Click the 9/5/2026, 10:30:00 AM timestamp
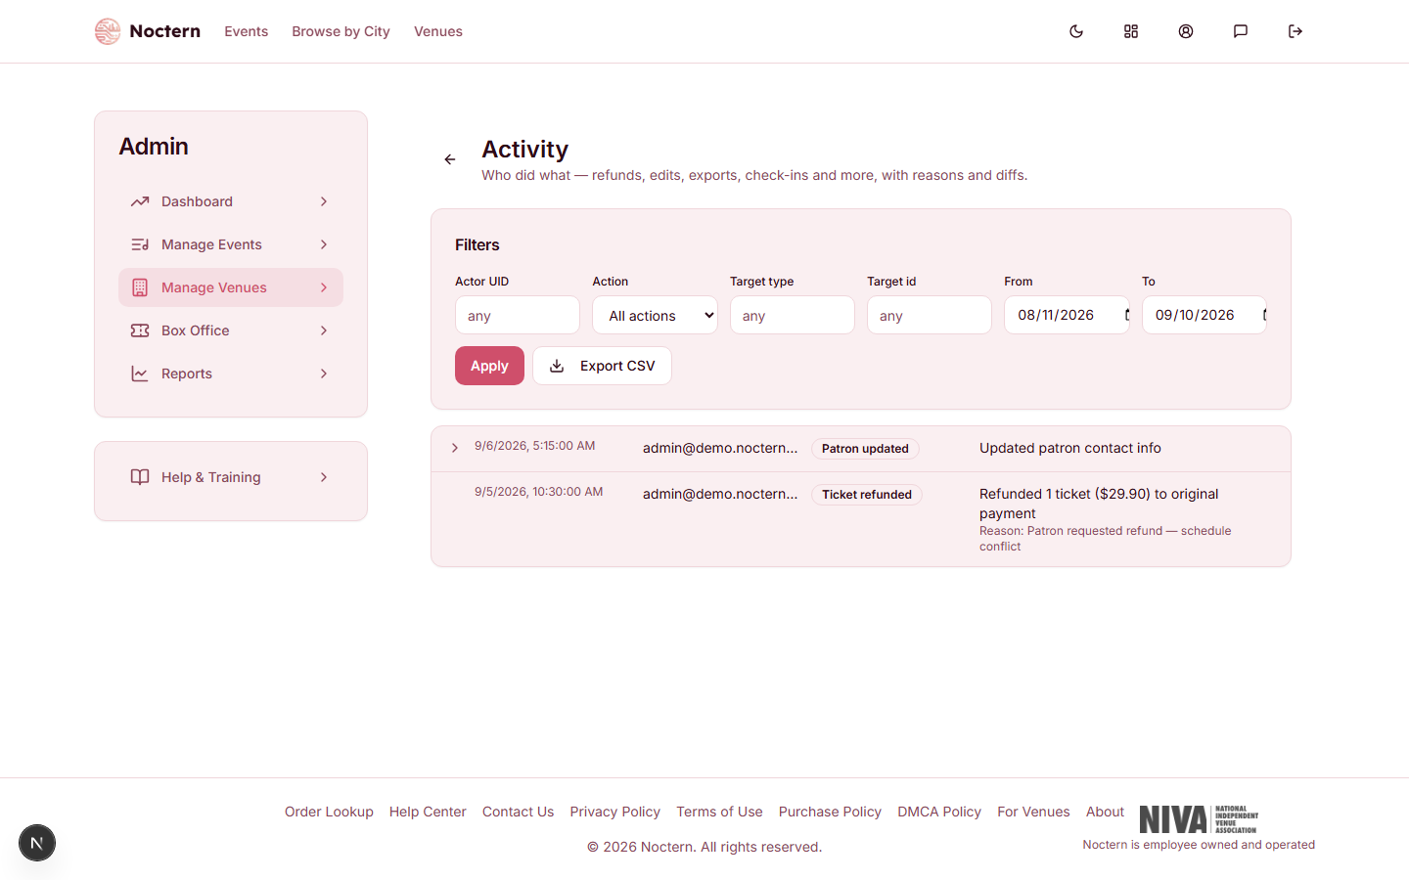 click(538, 492)
